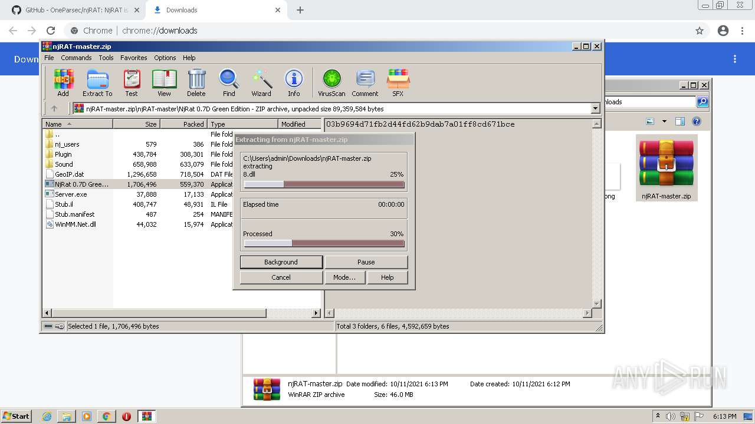
Task: Click the 8.dll file progress bar
Action: click(x=324, y=184)
